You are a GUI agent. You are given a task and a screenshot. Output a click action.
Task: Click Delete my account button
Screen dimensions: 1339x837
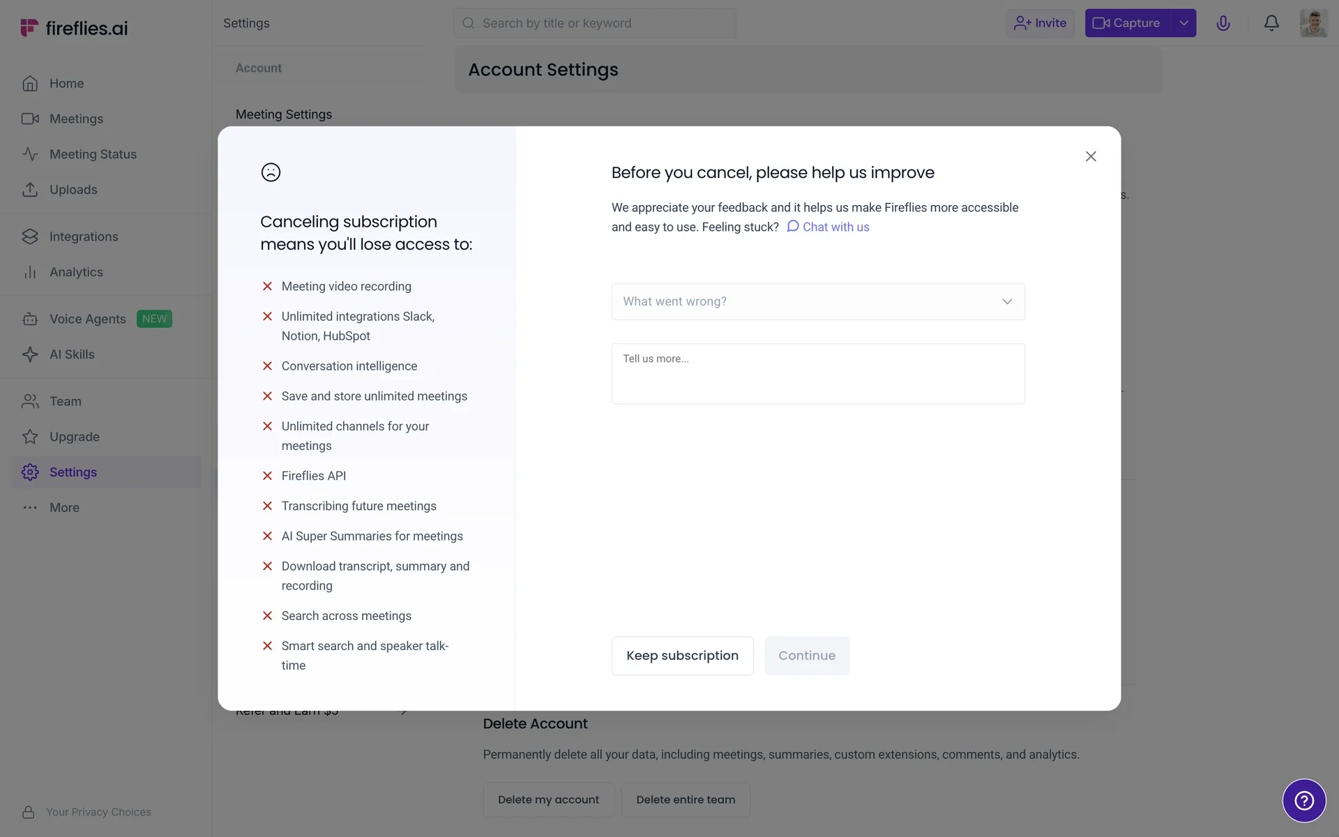point(548,799)
